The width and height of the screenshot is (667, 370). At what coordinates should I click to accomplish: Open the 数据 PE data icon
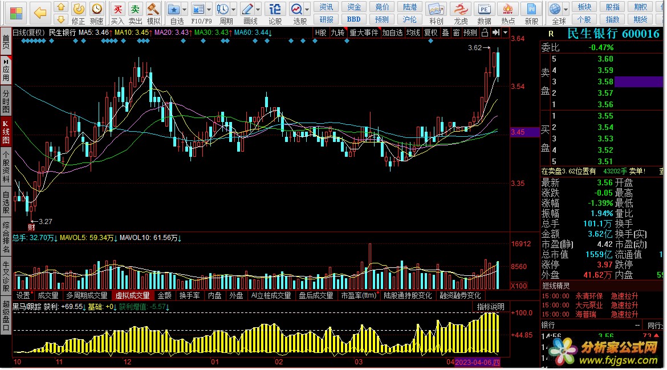click(x=484, y=9)
